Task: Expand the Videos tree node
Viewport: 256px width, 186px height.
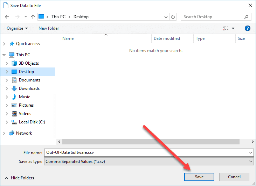Action: coord(7,114)
